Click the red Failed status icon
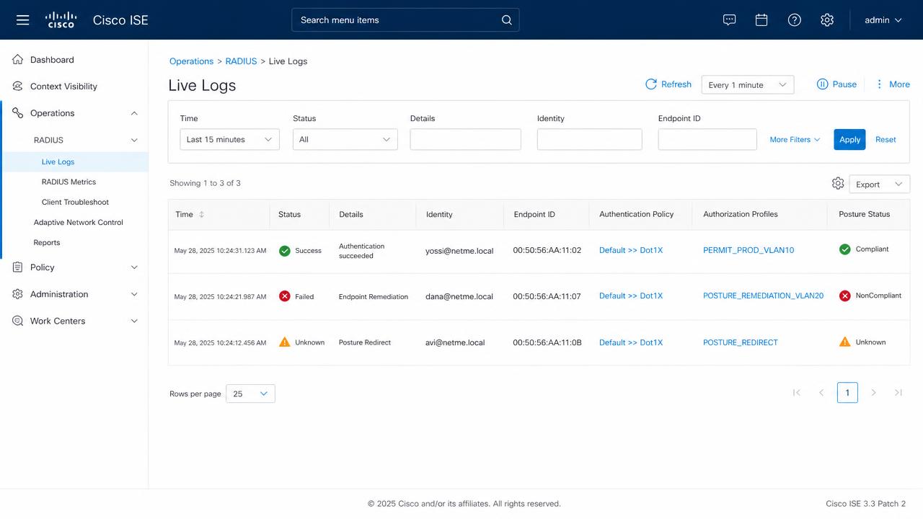923x519 pixels. [285, 296]
